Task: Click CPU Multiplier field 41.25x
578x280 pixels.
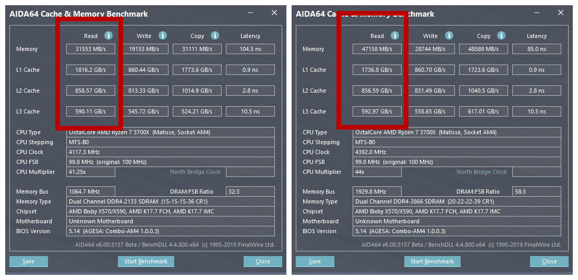Action: (x=91, y=172)
